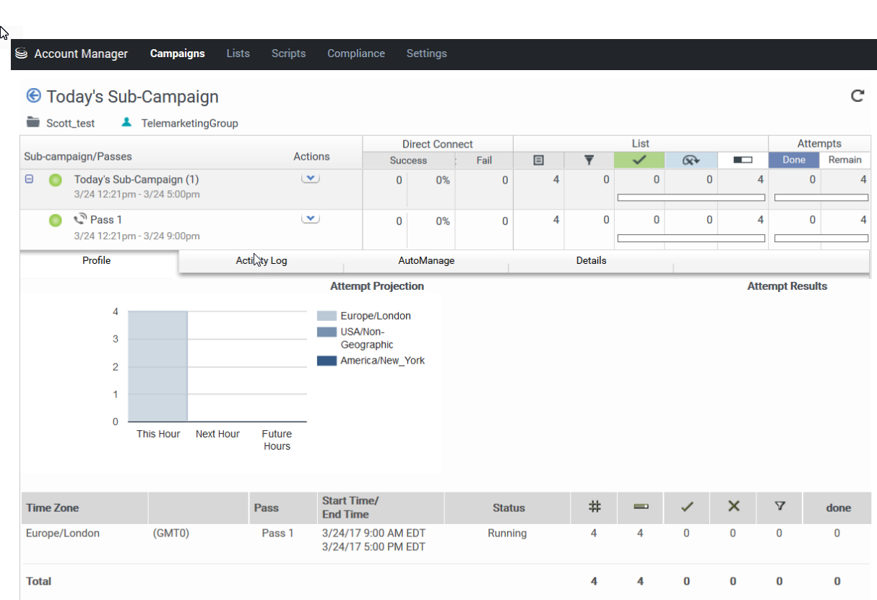Switch to the Profile tab
The width and height of the screenshot is (877, 600).
coord(97,261)
